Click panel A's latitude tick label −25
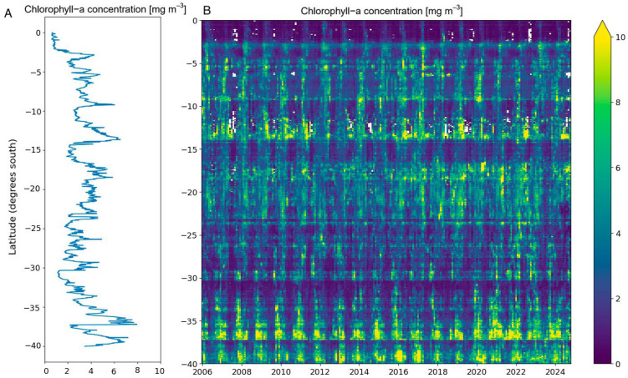This screenshot has height=378, width=628. [33, 229]
